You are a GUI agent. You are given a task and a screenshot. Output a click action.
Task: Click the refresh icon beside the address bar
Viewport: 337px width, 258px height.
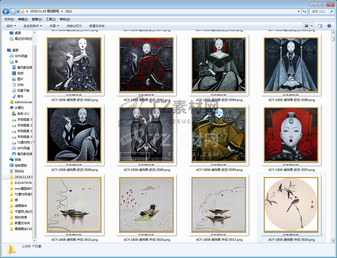304,12
